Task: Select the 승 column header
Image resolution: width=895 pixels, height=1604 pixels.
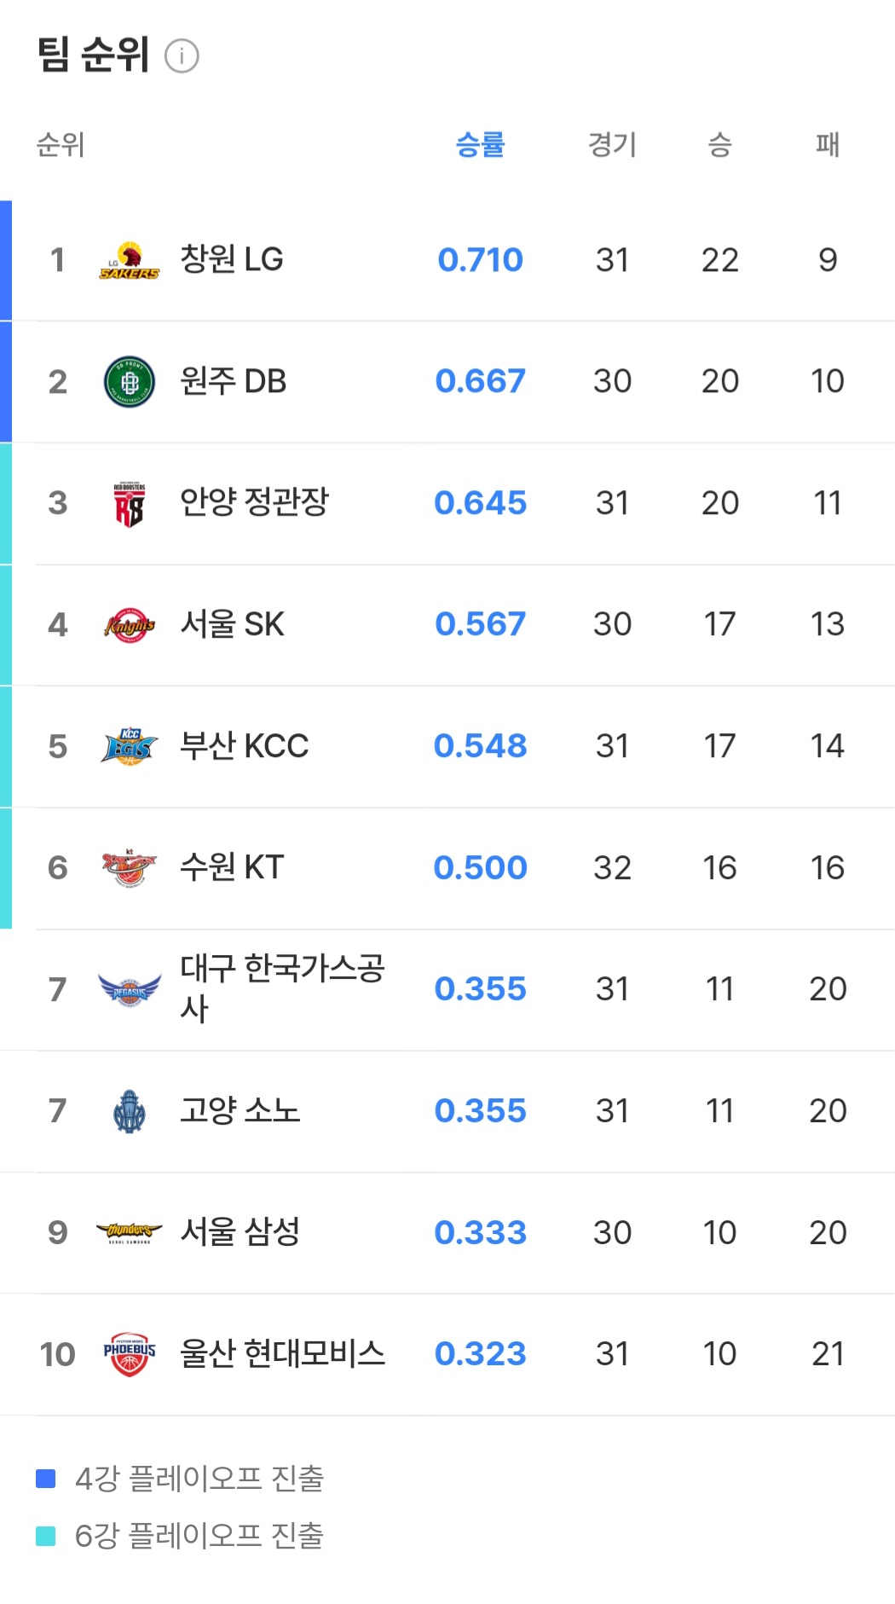Action: (x=719, y=145)
